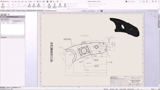
Task: Click the scroll right arrow in characteristics table
Action: pyautogui.click(x=24, y=35)
